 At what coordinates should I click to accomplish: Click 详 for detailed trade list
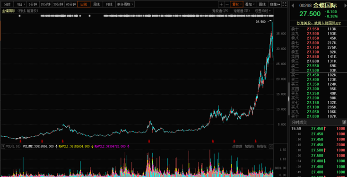[x=344, y=122]
